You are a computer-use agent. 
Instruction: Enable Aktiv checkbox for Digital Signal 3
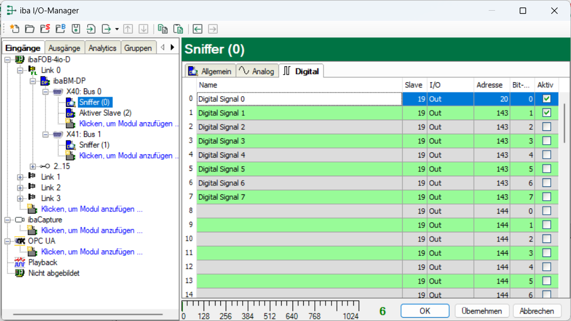point(546,141)
